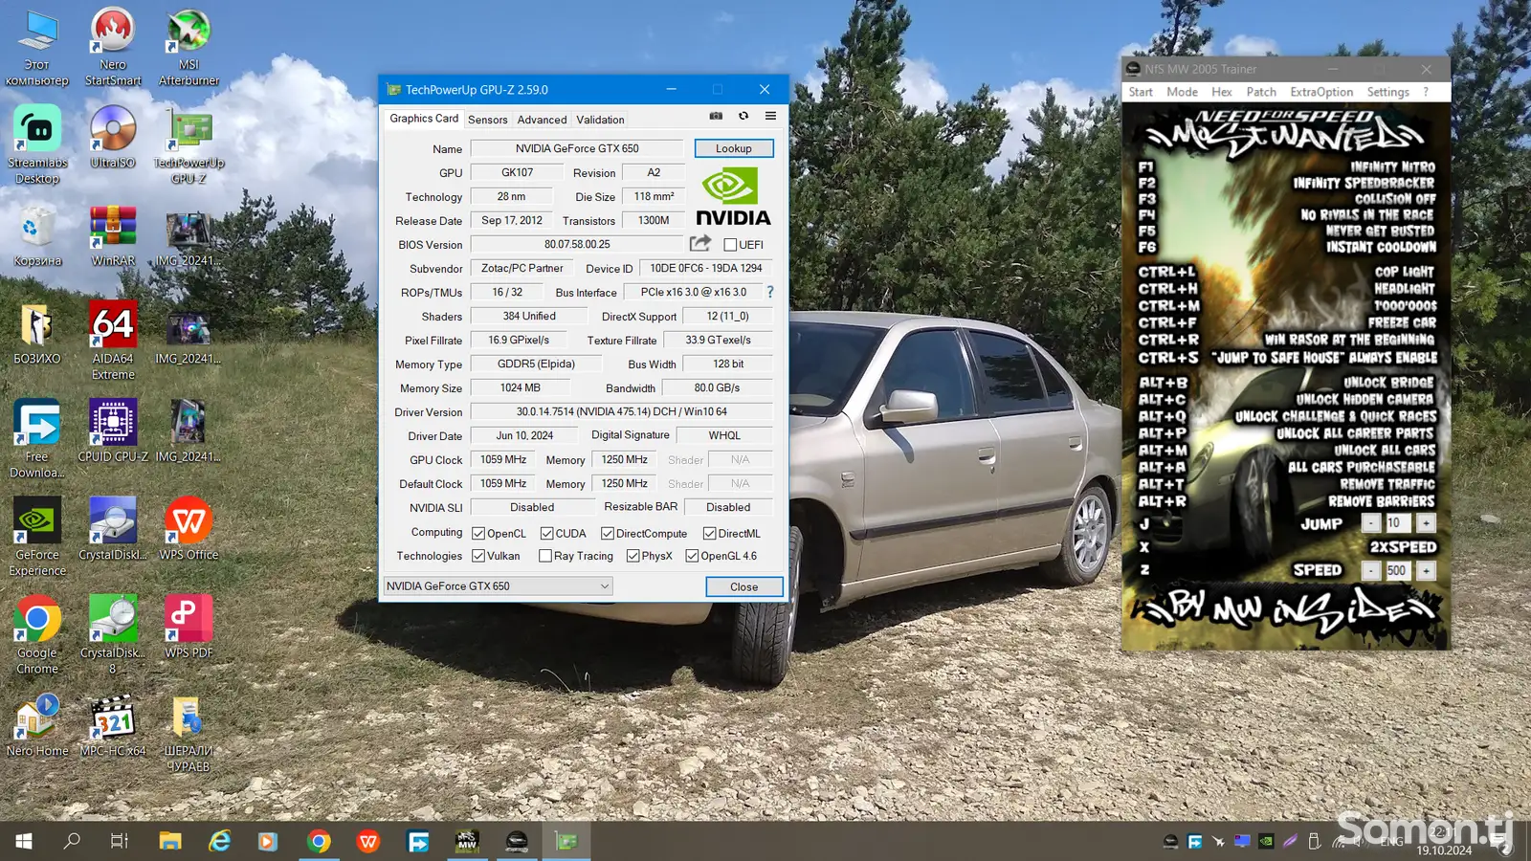Toggle the OpenCL checkbox
The width and height of the screenshot is (1531, 861).
click(478, 533)
